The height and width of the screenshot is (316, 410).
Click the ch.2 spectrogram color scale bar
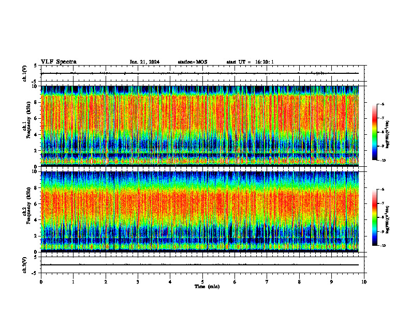point(375,217)
